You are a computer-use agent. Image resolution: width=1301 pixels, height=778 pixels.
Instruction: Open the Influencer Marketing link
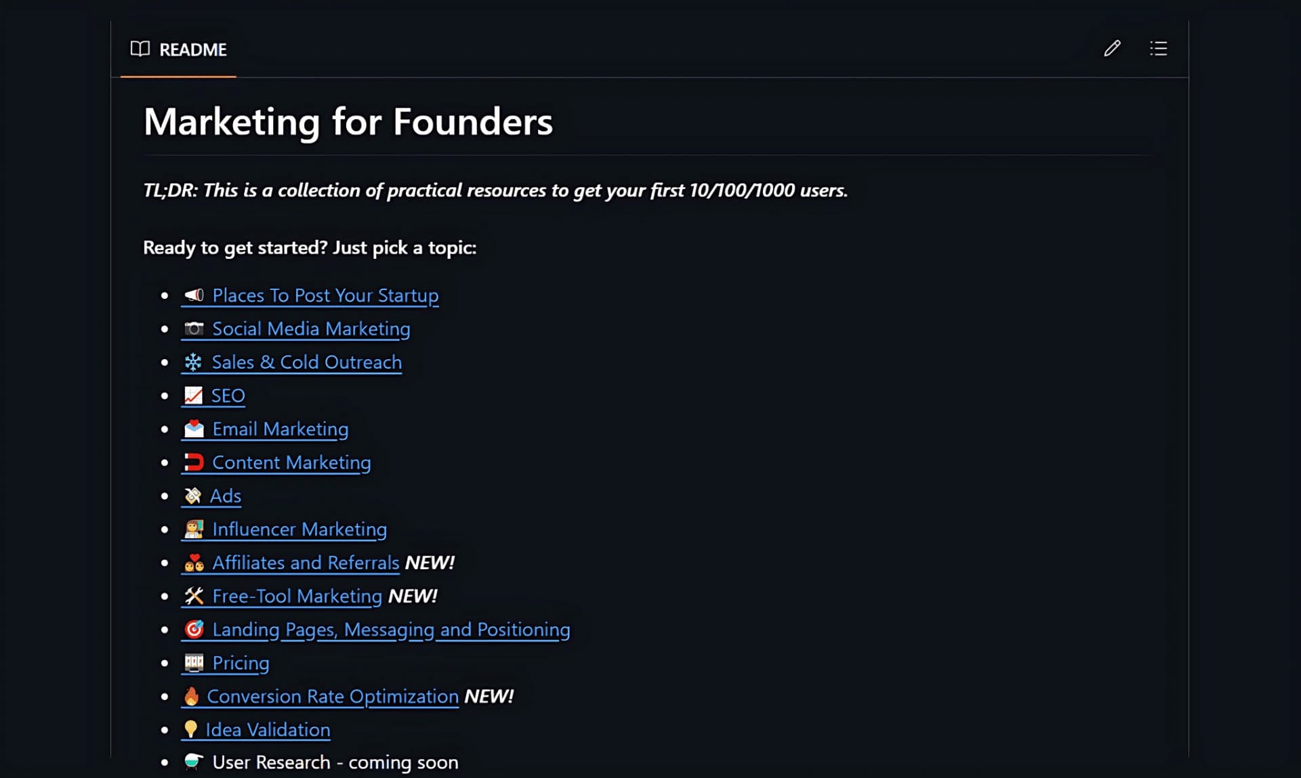point(299,529)
